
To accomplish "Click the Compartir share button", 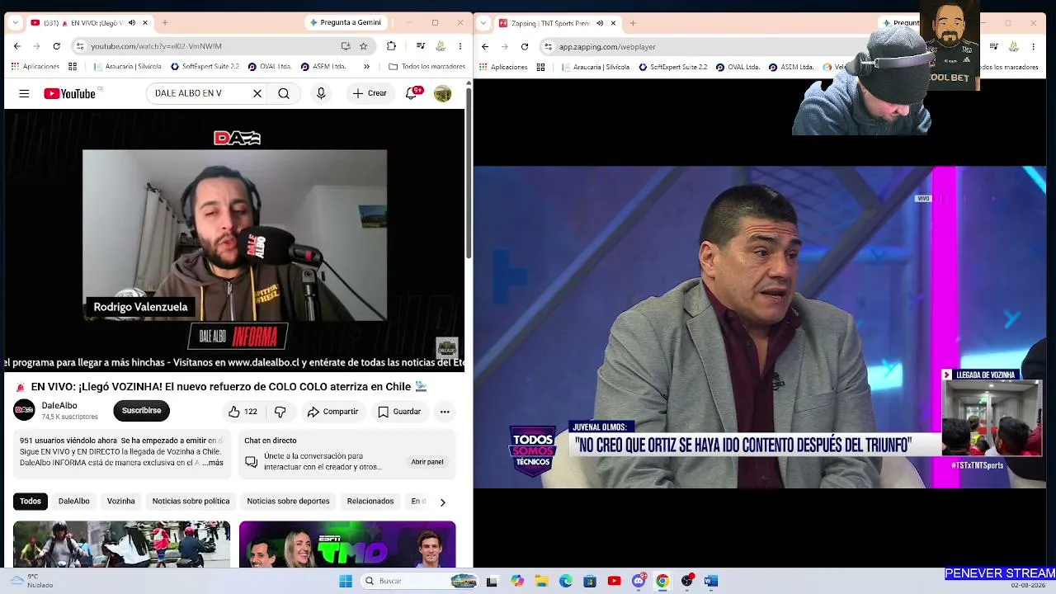I will coord(332,412).
